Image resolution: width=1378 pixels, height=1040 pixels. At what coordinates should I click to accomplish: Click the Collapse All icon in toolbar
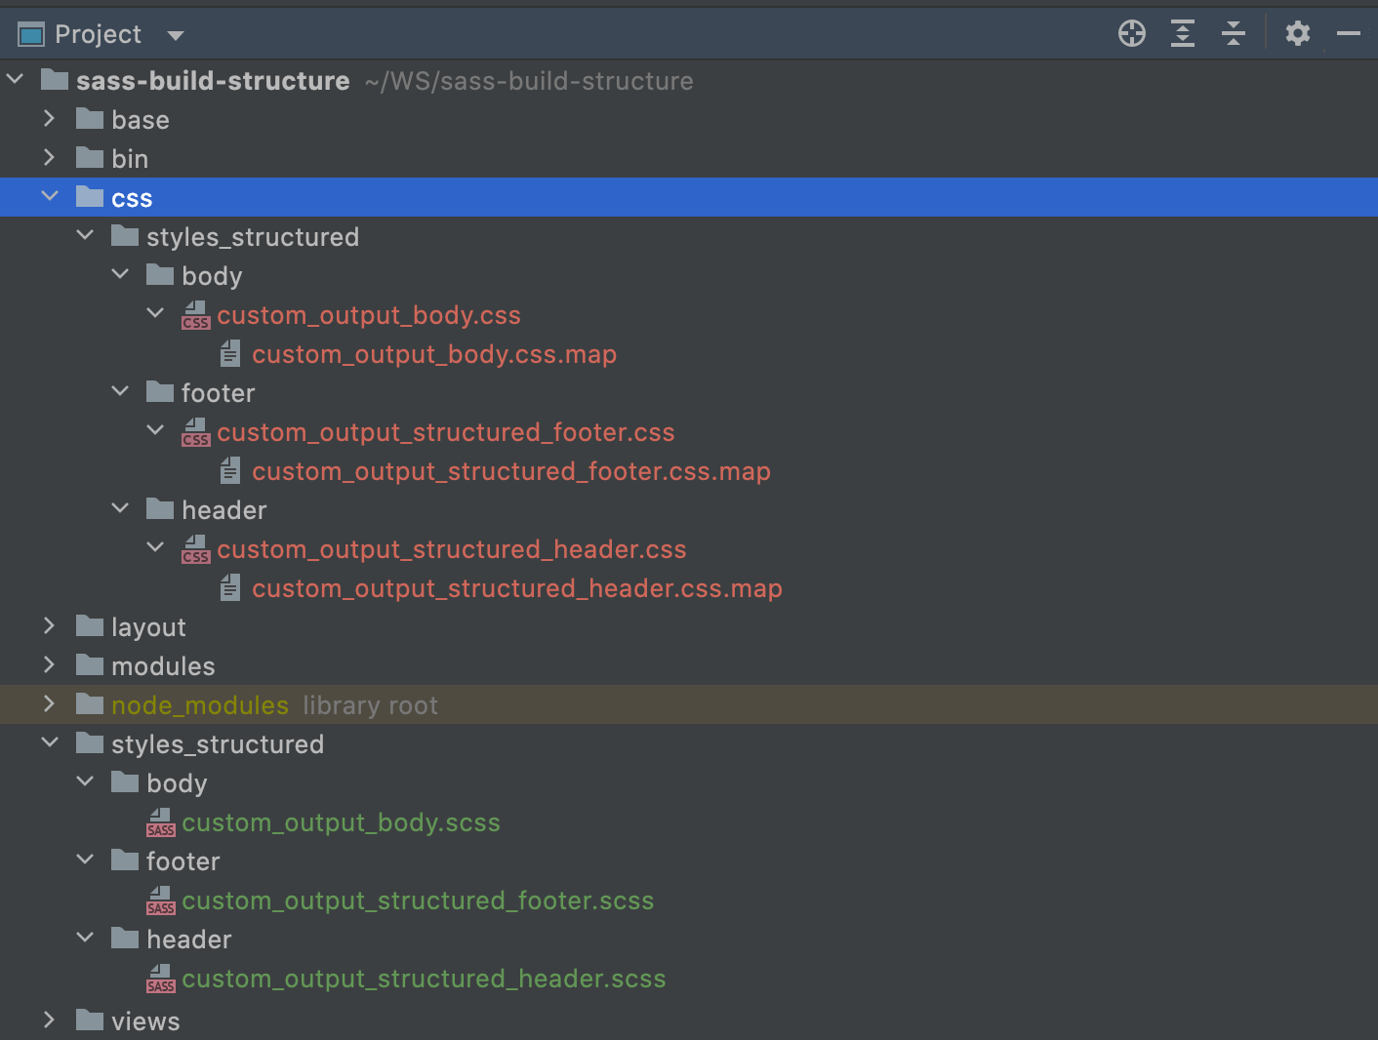click(x=1233, y=32)
